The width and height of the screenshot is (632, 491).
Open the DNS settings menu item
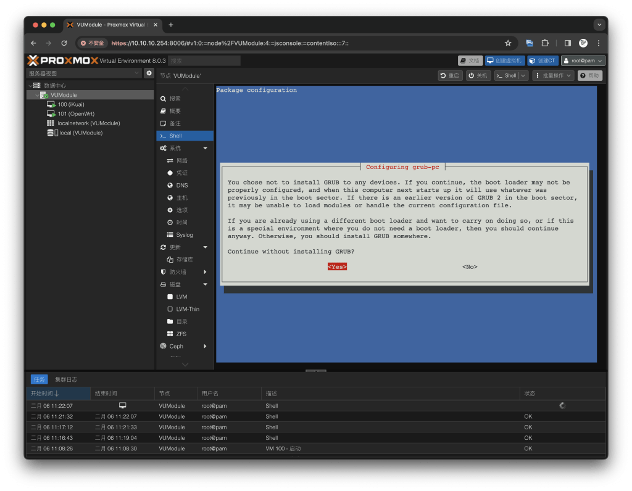pos(181,185)
